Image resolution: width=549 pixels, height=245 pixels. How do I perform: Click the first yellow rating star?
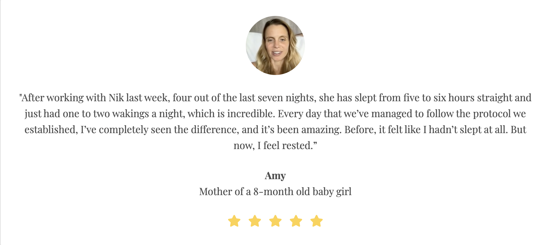pyautogui.click(x=234, y=221)
